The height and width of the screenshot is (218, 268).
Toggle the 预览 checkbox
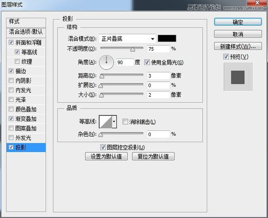point(226,57)
